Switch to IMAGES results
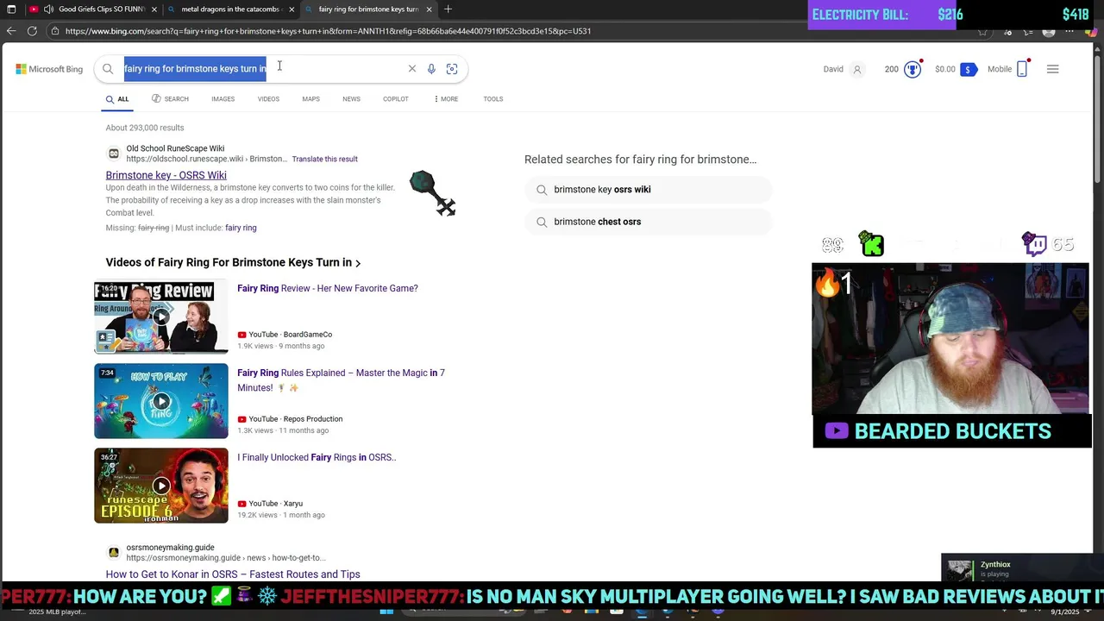 (x=223, y=99)
